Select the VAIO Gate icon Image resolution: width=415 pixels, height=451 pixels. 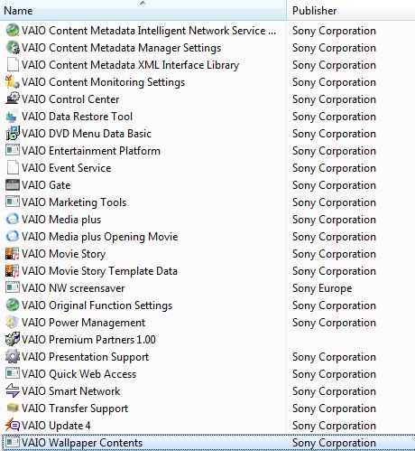click(x=13, y=184)
